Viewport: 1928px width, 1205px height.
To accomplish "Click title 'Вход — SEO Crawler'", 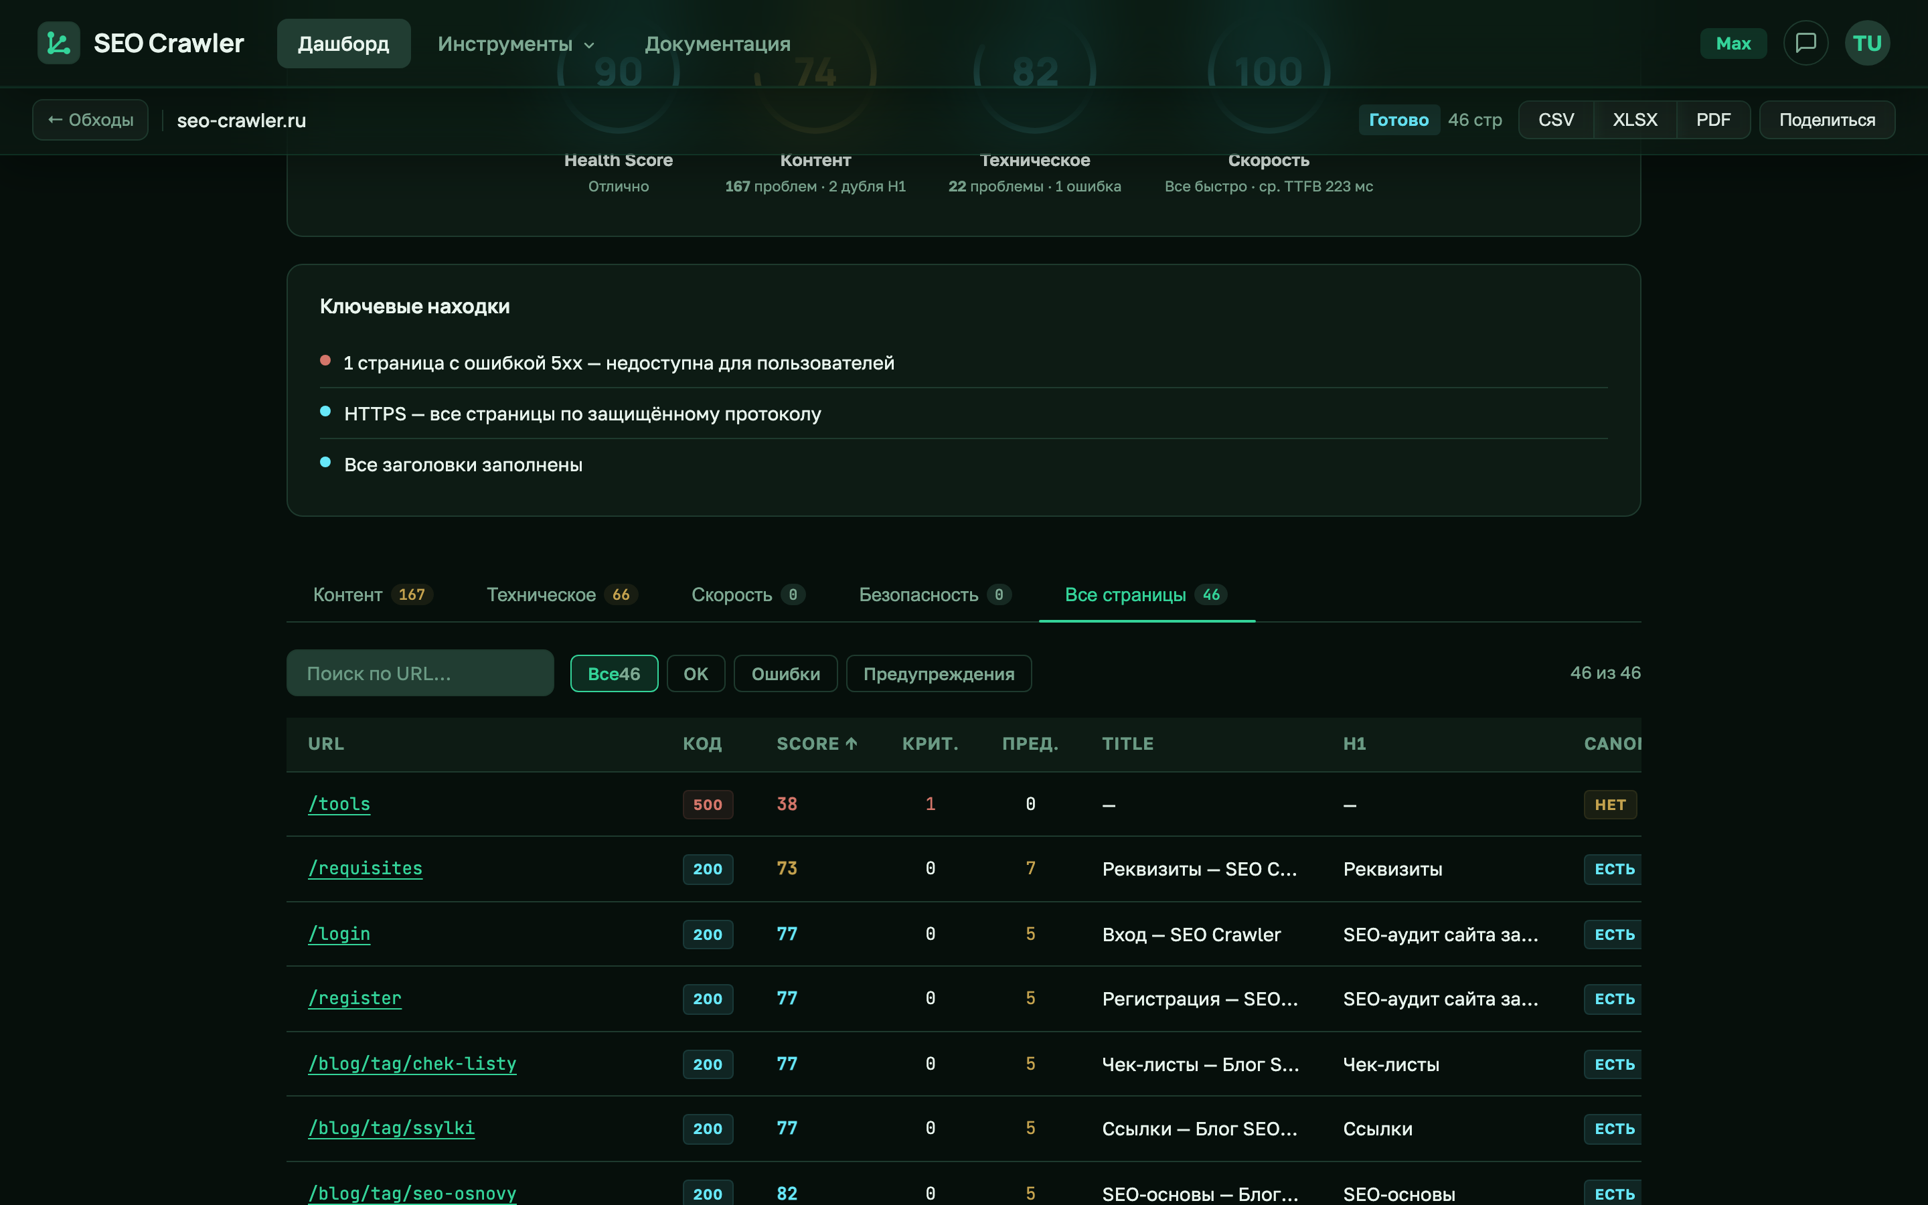I will [1191, 934].
